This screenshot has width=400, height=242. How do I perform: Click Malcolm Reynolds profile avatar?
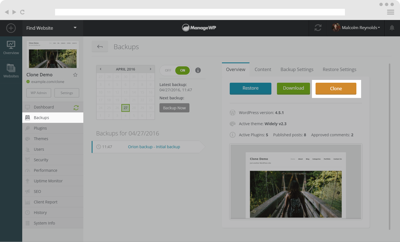[336, 28]
